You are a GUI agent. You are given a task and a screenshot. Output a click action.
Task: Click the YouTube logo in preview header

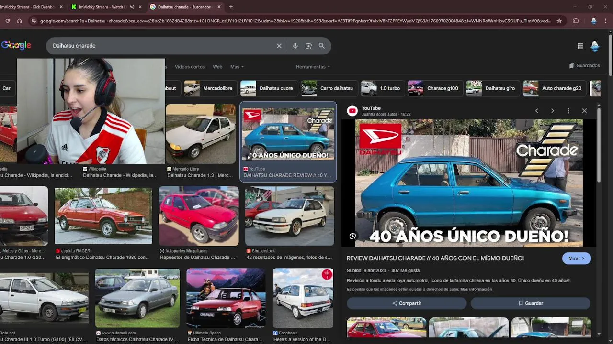pyautogui.click(x=352, y=111)
